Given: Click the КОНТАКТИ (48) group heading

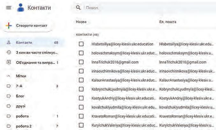Looking at the screenshot, I should click(x=87, y=35).
